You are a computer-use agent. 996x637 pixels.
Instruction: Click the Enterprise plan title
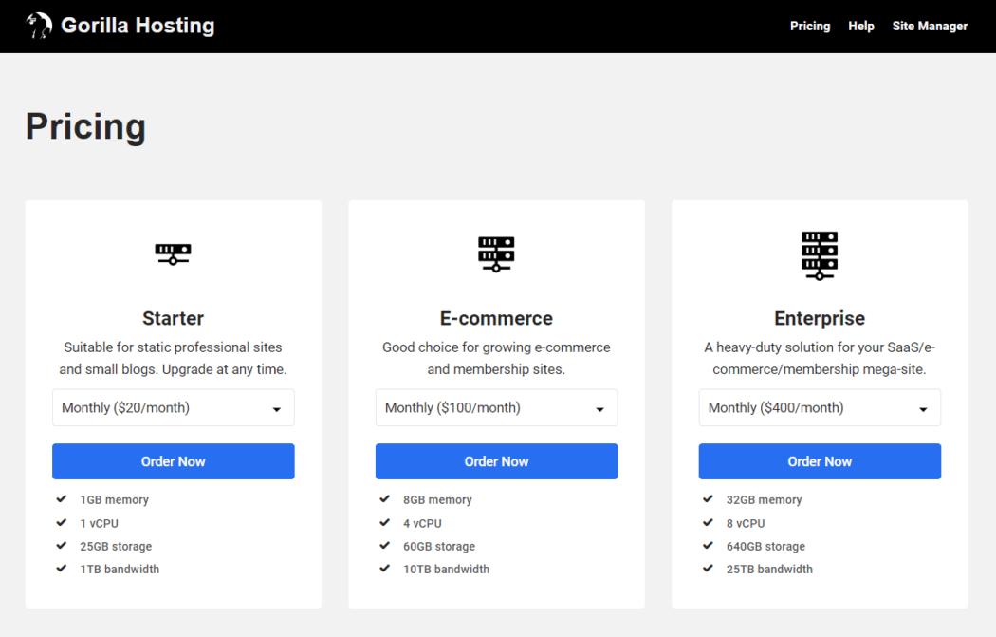tap(820, 318)
